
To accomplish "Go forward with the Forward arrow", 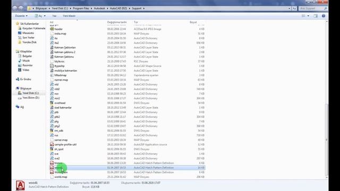I will click(21, 8).
